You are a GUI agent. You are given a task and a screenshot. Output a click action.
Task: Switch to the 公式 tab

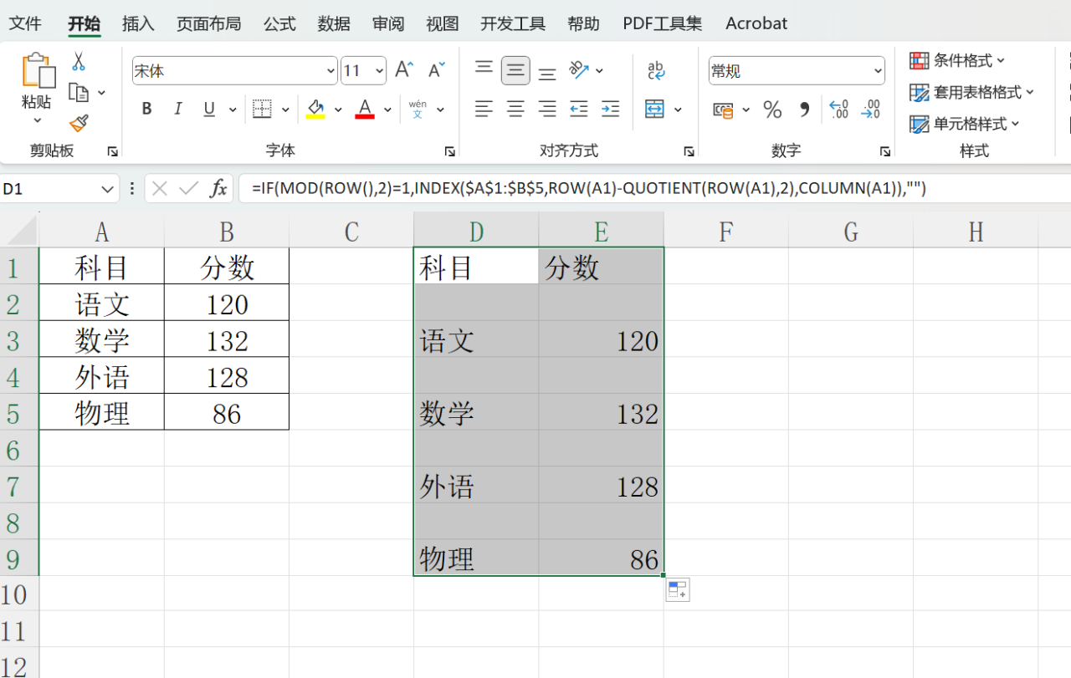279,23
